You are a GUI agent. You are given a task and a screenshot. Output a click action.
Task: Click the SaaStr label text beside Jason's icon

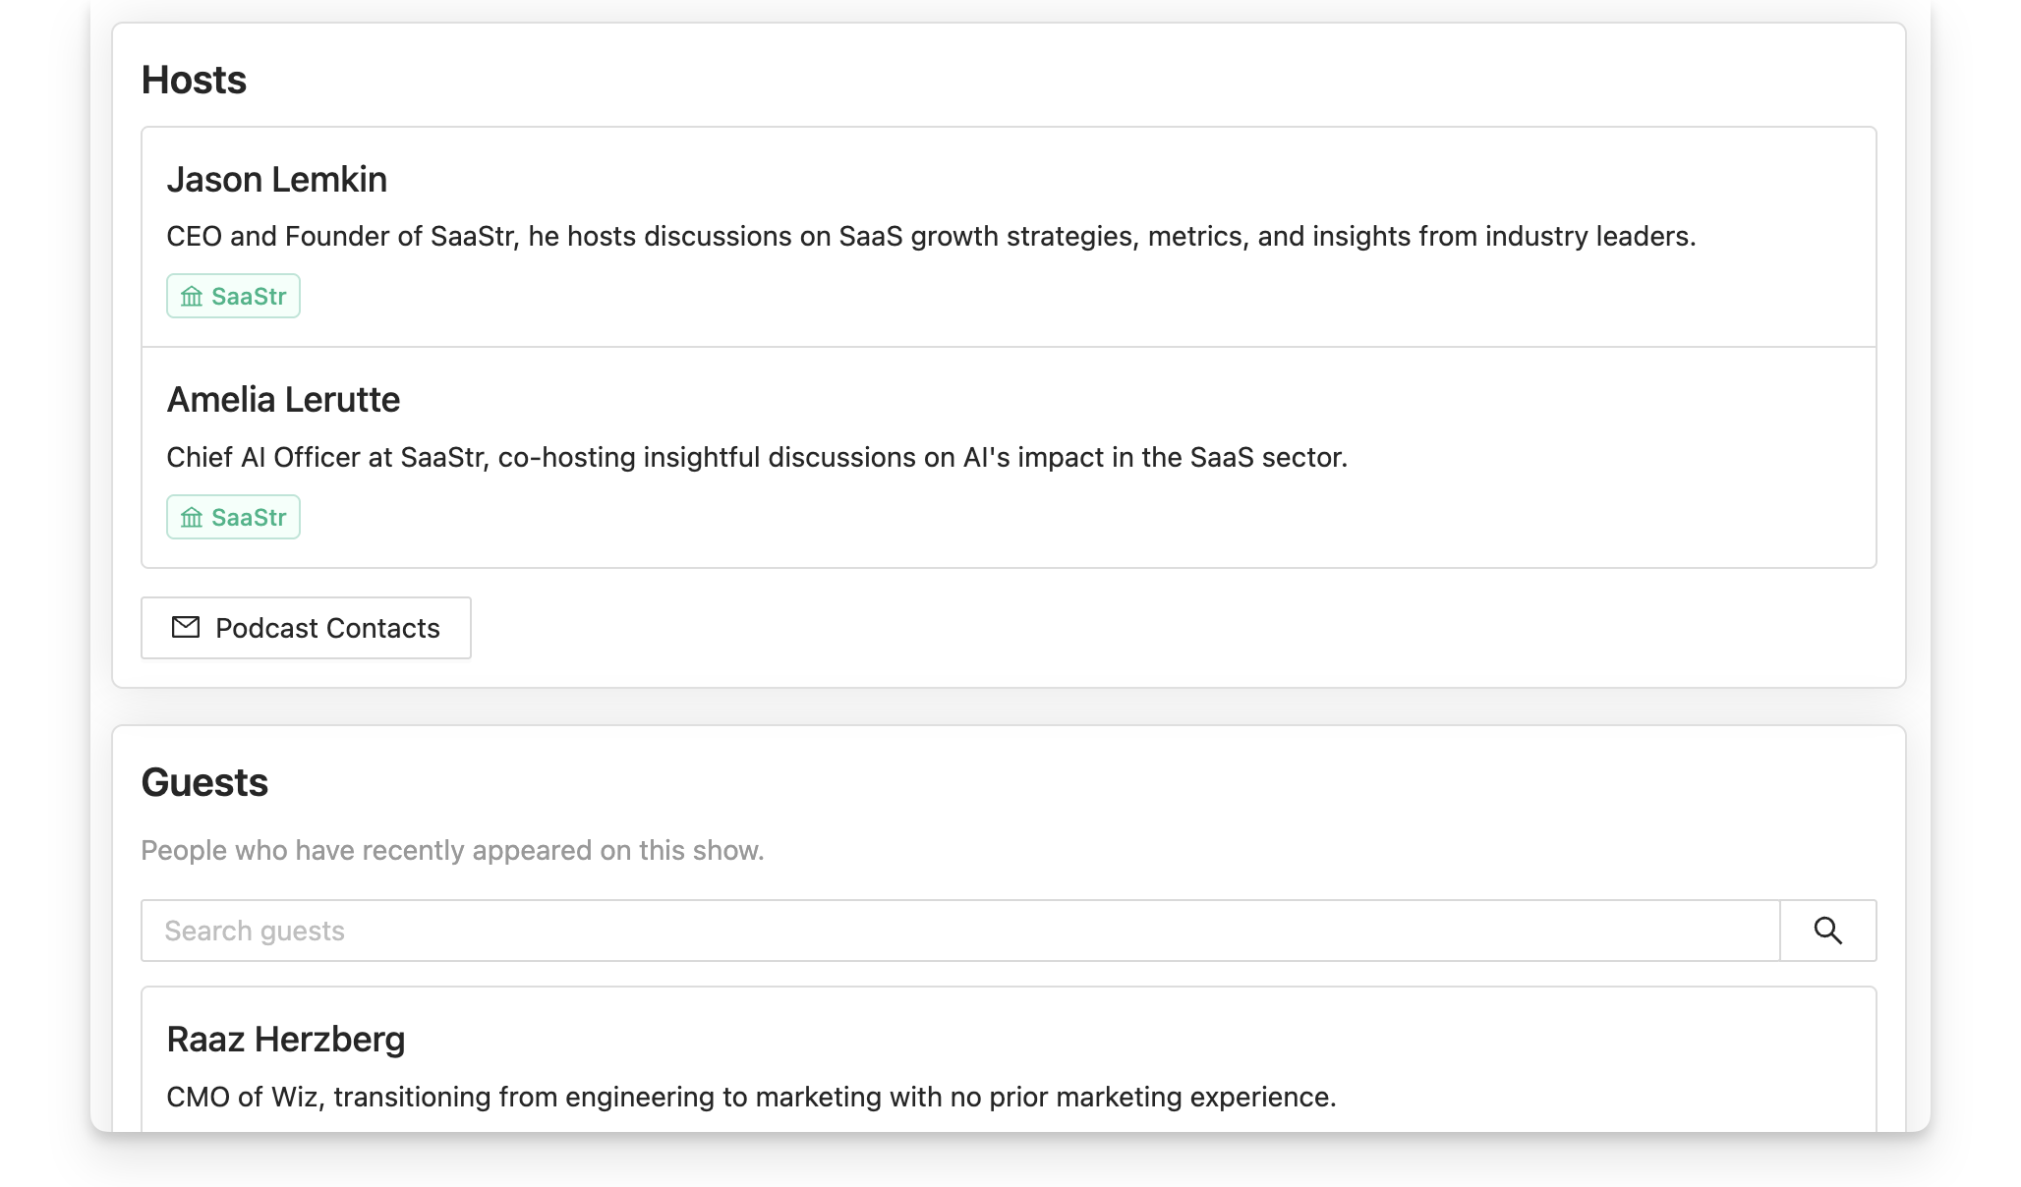[x=249, y=297]
